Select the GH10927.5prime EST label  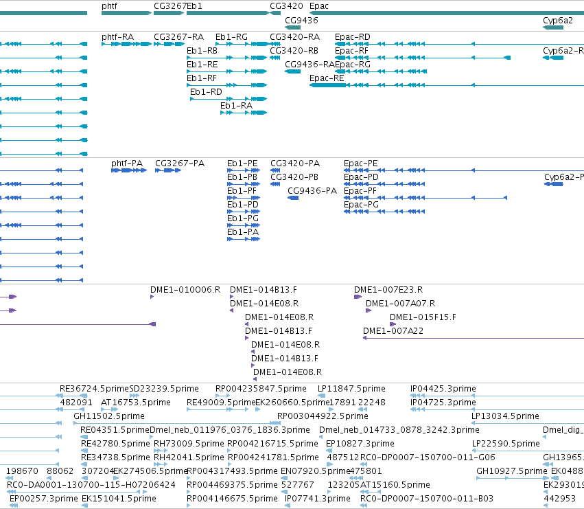[512, 472]
